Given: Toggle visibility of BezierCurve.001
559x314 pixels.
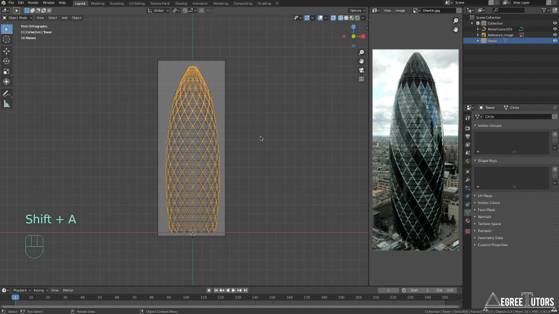Looking at the screenshot, I should [x=555, y=29].
